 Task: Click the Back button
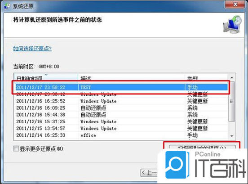pyautogui.click(x=149, y=173)
